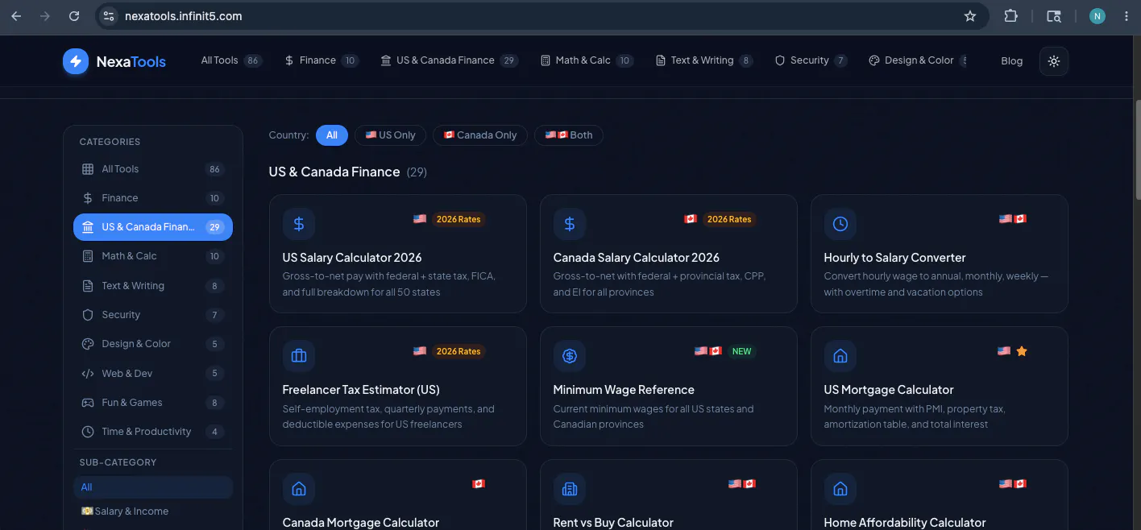Open Hourly to Salary Converter title
This screenshot has height=530, width=1141.
895,258
